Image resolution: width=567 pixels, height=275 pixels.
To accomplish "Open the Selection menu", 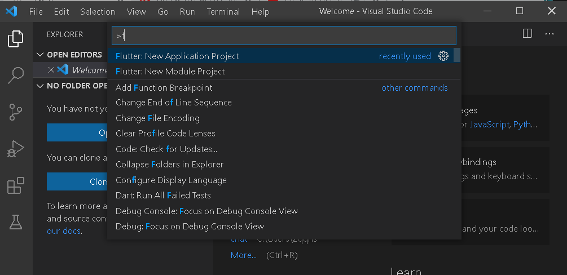I will click(98, 12).
